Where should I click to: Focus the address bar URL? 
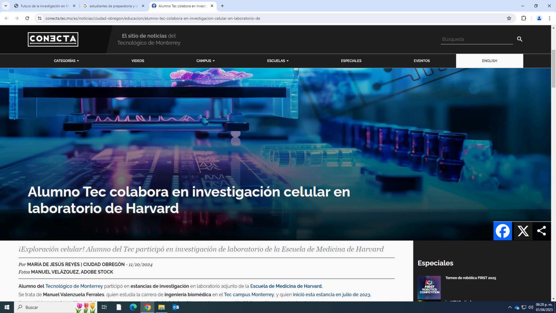coord(153,18)
